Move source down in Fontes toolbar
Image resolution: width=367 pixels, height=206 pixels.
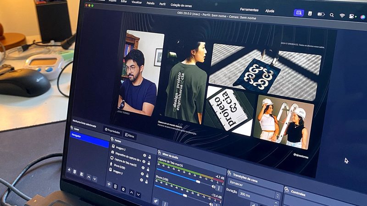139,194
